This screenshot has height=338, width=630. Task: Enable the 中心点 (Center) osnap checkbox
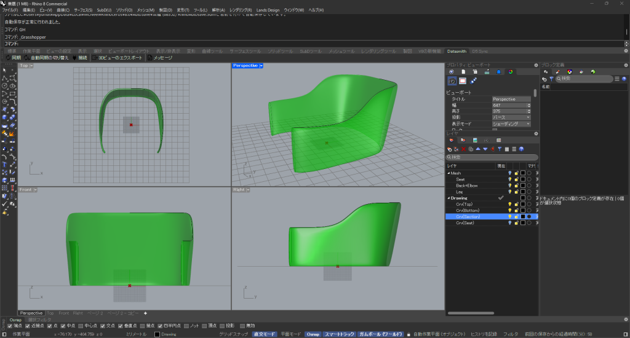coord(81,326)
